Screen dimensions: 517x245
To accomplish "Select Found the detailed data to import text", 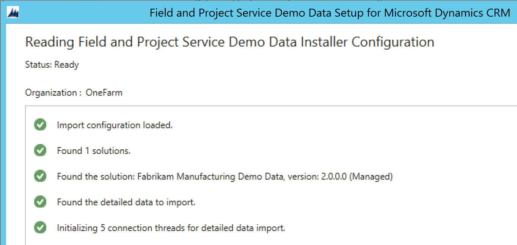I will [126, 202].
